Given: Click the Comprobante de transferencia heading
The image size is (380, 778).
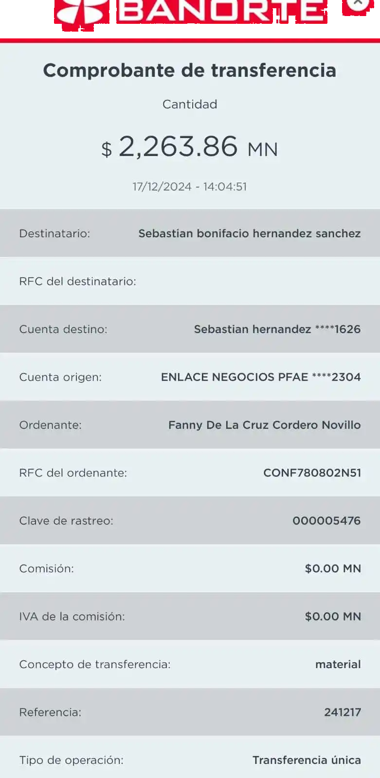Looking at the screenshot, I should [190, 71].
